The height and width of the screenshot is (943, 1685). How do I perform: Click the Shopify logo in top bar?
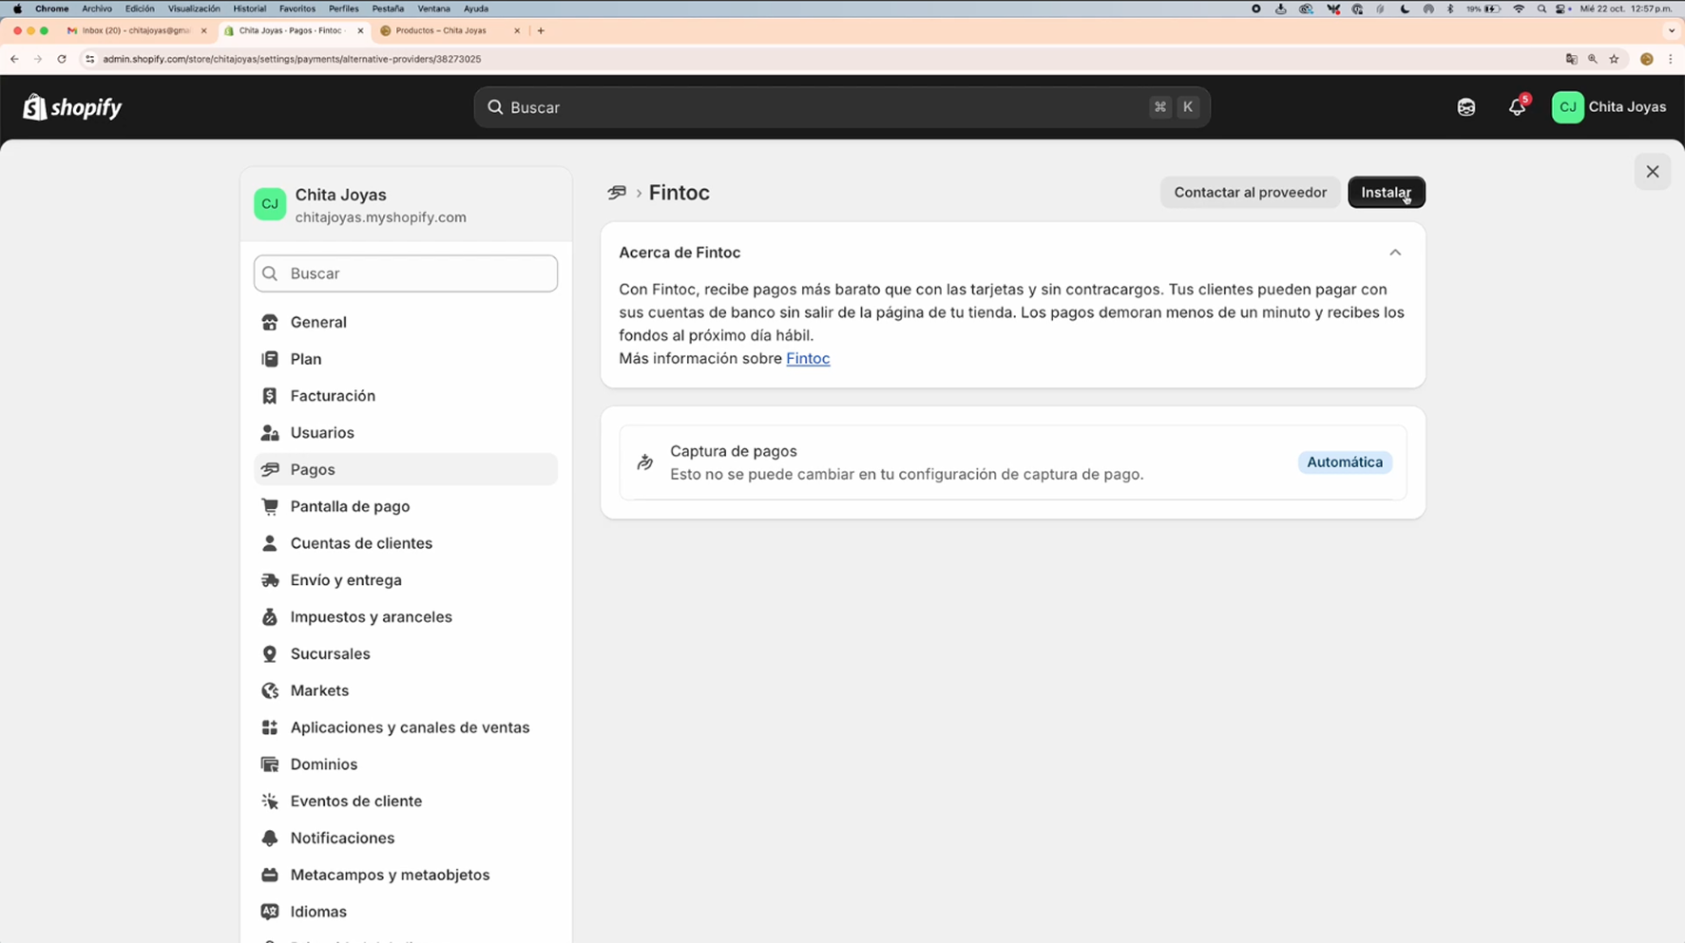tap(73, 107)
